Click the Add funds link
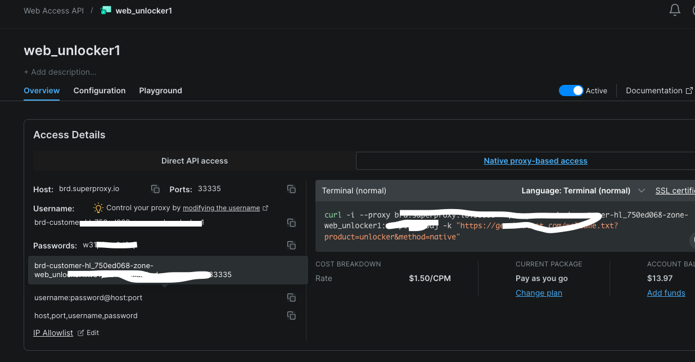Image resolution: width=695 pixels, height=362 pixels. [666, 293]
